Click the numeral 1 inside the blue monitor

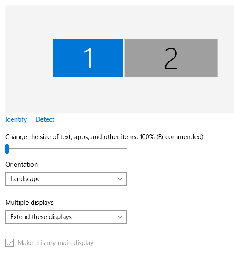pyautogui.click(x=88, y=58)
